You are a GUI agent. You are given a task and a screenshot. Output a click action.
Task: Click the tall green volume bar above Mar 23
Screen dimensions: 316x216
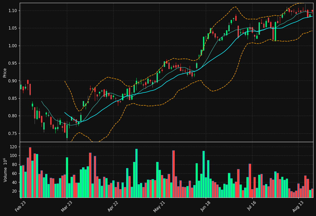(x=67, y=178)
